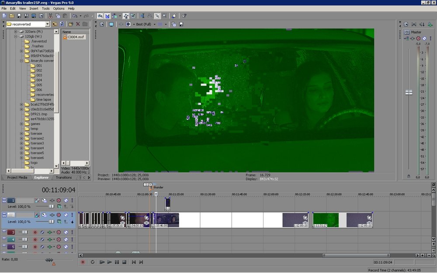
Task: Stop playback in transport bar
Action: click(124, 262)
